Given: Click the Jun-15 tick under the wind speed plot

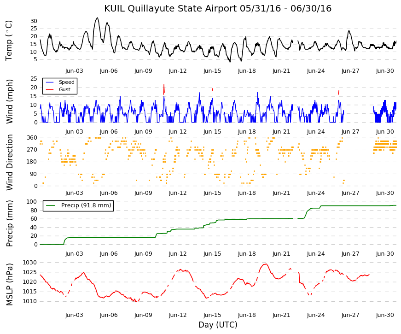Looking at the screenshot, I should coord(212,132).
